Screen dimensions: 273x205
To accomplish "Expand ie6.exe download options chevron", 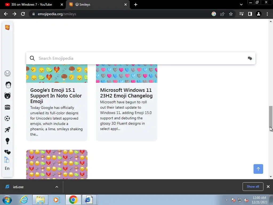I will [x=57, y=187].
